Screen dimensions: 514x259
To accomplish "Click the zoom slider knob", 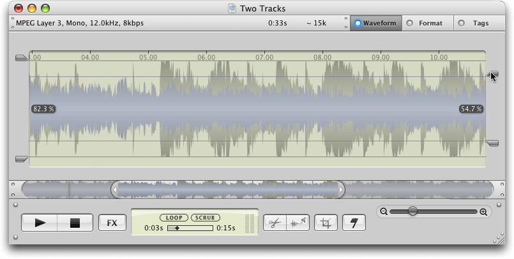I will pos(412,211).
